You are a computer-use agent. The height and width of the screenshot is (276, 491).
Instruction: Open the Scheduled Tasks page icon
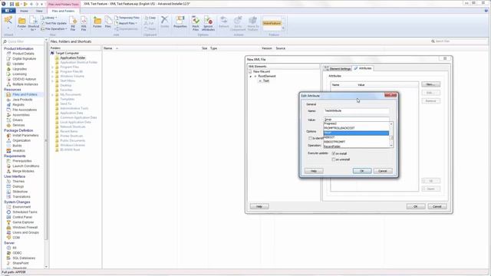pos(8,212)
